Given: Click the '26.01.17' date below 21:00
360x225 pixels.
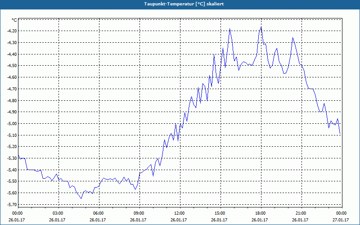Looking at the screenshot, I should click(x=300, y=220).
